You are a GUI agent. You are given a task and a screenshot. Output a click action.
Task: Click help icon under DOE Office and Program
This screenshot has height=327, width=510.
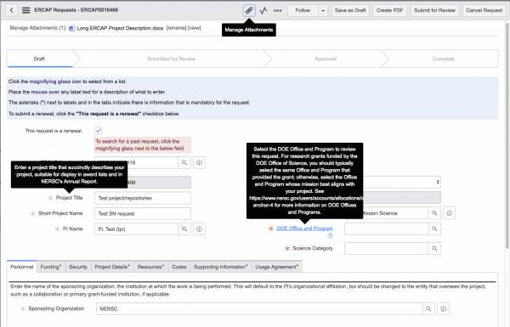[330, 235]
